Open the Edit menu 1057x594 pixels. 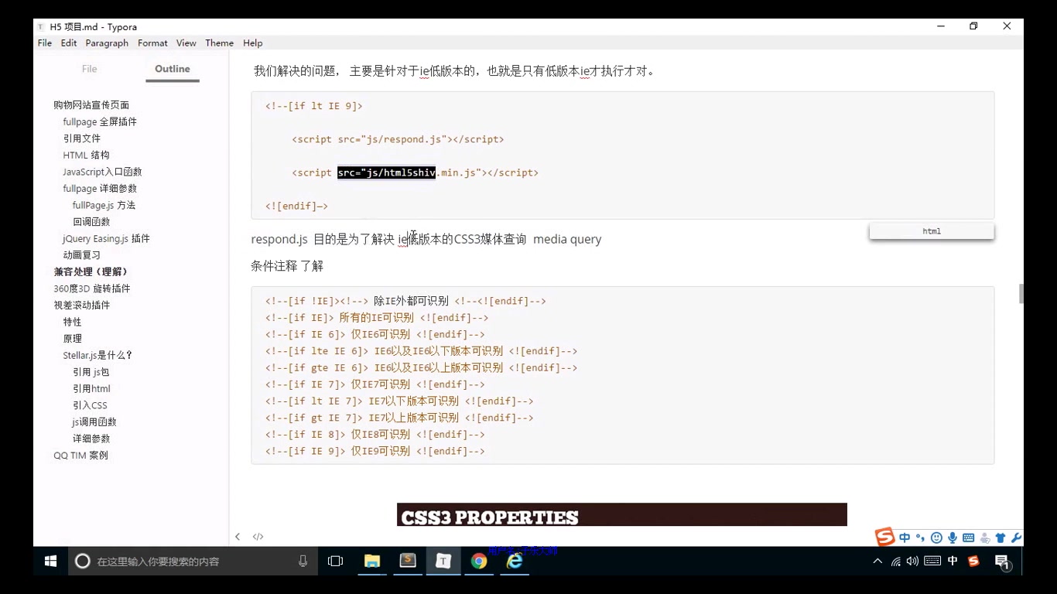click(69, 43)
